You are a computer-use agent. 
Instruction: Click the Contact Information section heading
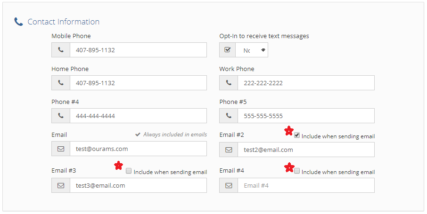point(63,22)
